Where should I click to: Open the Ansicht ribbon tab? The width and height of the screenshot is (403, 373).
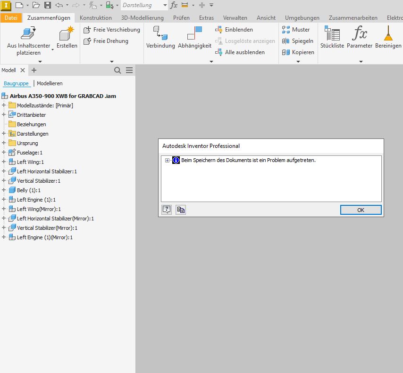[x=266, y=18]
